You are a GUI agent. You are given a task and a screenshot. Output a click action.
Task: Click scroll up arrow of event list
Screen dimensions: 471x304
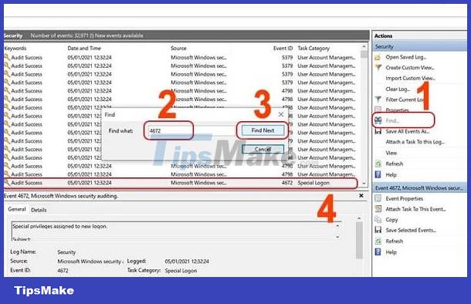364,47
